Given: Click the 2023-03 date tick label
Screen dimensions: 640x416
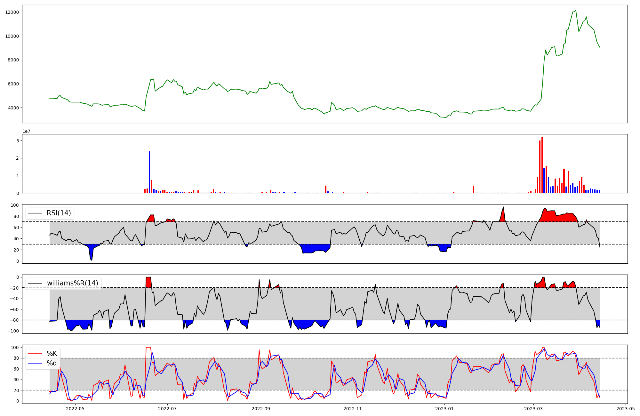Looking at the screenshot, I should [533, 409].
